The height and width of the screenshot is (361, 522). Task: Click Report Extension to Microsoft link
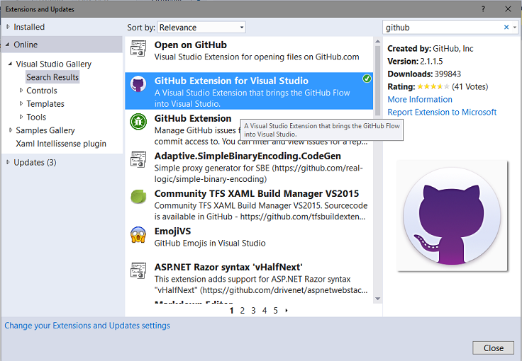[x=442, y=112]
